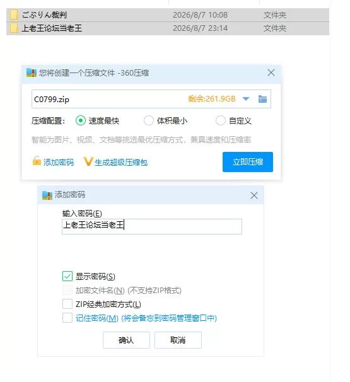Click the browse folder icon next to C0799.zip

point(262,99)
